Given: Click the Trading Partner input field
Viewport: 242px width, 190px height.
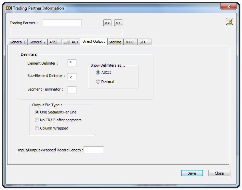Looking at the screenshot, I should (x=62, y=23).
